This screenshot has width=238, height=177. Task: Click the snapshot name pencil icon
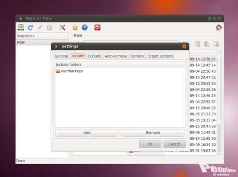pyautogui.click(x=40, y=27)
